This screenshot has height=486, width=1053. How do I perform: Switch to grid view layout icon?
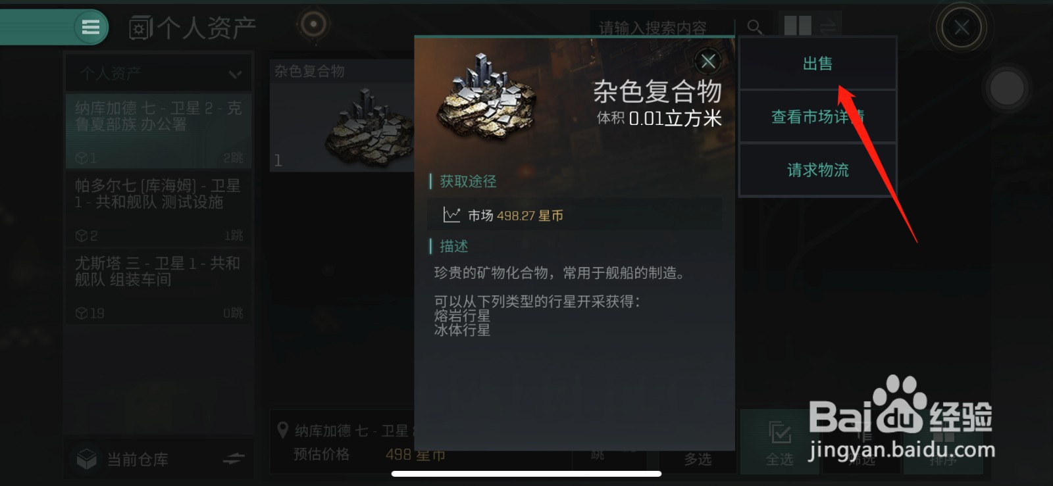click(x=798, y=26)
